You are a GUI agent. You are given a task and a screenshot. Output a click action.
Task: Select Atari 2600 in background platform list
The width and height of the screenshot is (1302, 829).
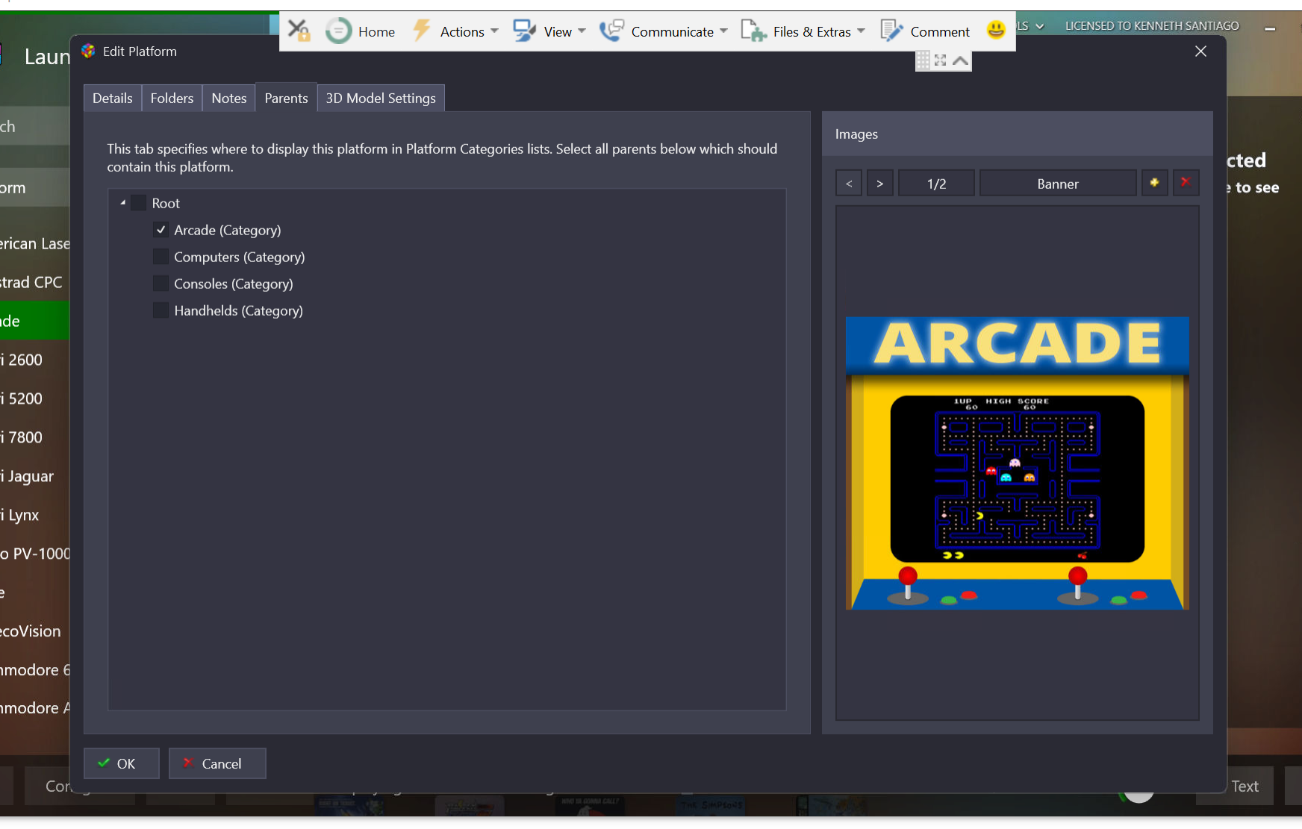(x=34, y=360)
